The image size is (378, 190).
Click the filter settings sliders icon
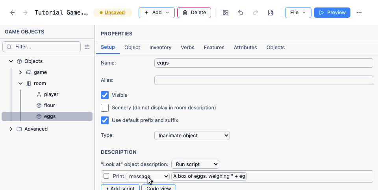click(87, 47)
